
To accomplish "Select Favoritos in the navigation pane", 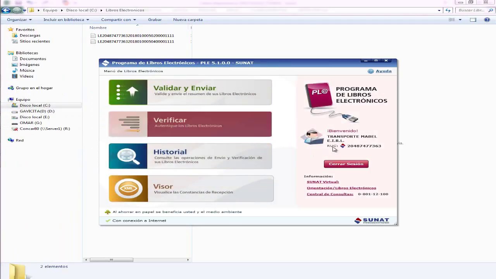I will pos(25,29).
